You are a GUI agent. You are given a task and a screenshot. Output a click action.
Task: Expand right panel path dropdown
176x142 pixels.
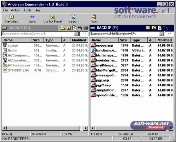(x=161, y=34)
